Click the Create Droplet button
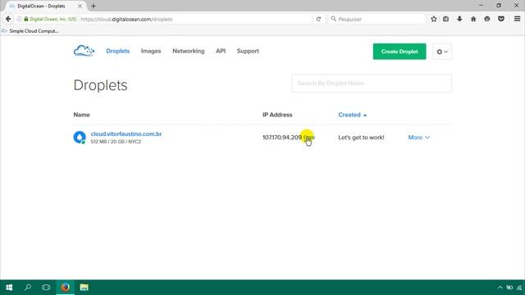This screenshot has width=525, height=295. [x=399, y=52]
